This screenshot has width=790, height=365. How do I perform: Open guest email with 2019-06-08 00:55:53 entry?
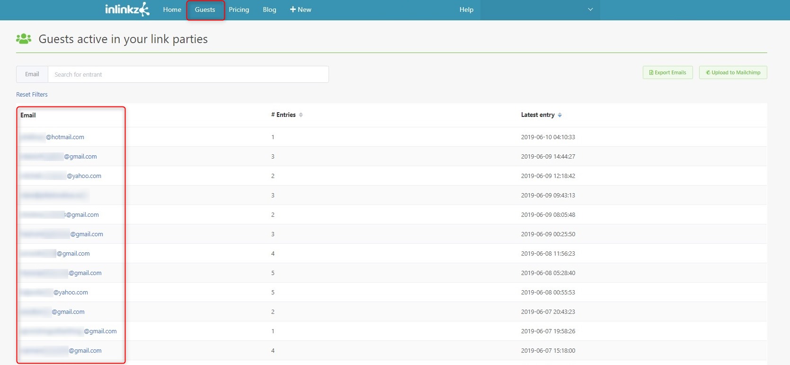[54, 293]
